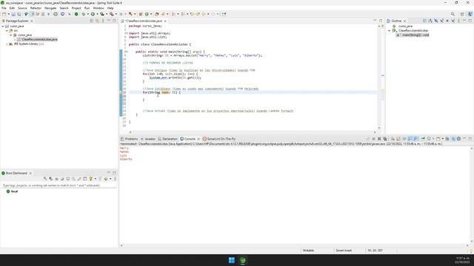Click the Save toolbar icon
Image resolution: width=474 pixels, height=266 pixels.
[13, 14]
